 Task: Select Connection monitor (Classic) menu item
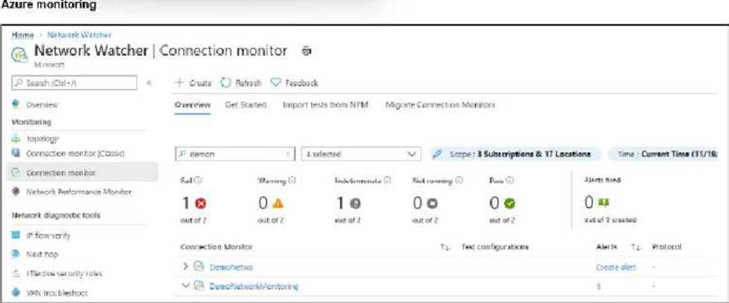(76, 153)
